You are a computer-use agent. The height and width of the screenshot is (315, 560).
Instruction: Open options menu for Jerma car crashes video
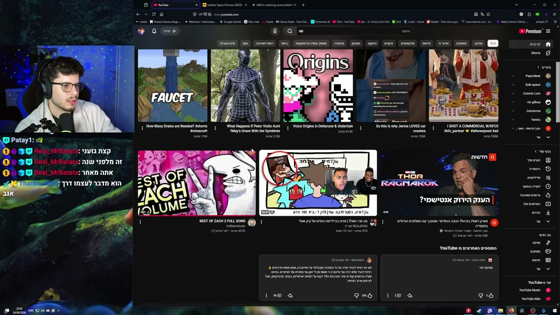(360, 128)
